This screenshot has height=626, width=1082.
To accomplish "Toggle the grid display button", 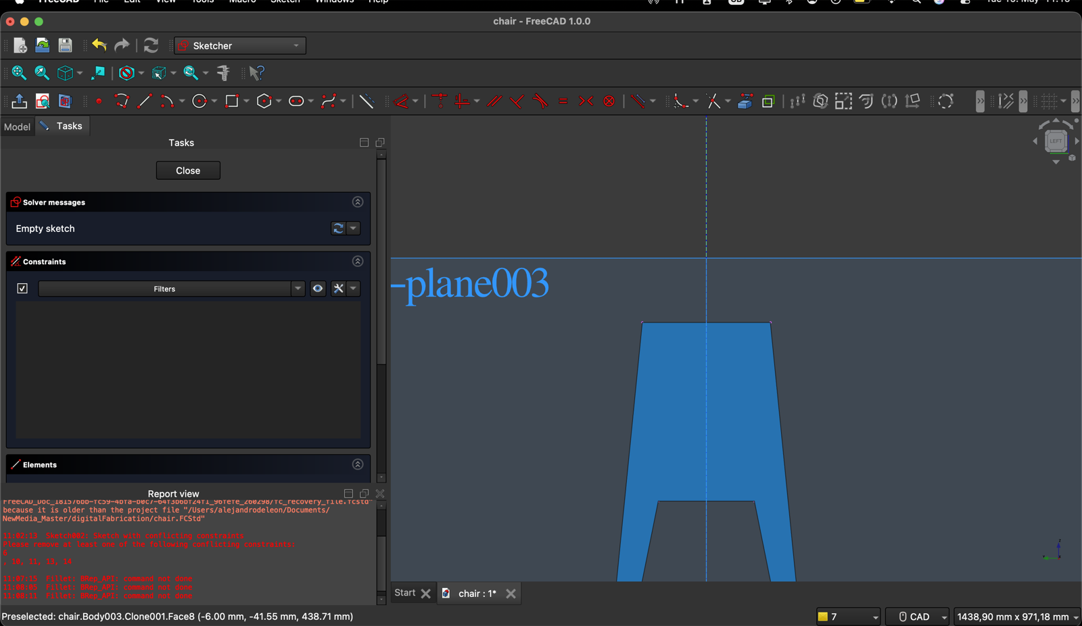I will (1049, 101).
